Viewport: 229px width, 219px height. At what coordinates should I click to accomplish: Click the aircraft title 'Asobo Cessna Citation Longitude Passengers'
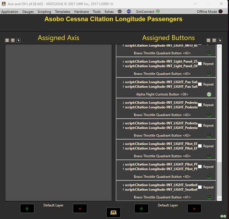[x=114, y=19]
